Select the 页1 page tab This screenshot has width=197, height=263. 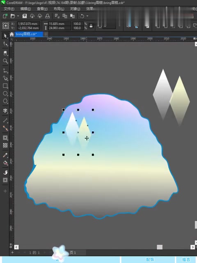click(x=73, y=253)
